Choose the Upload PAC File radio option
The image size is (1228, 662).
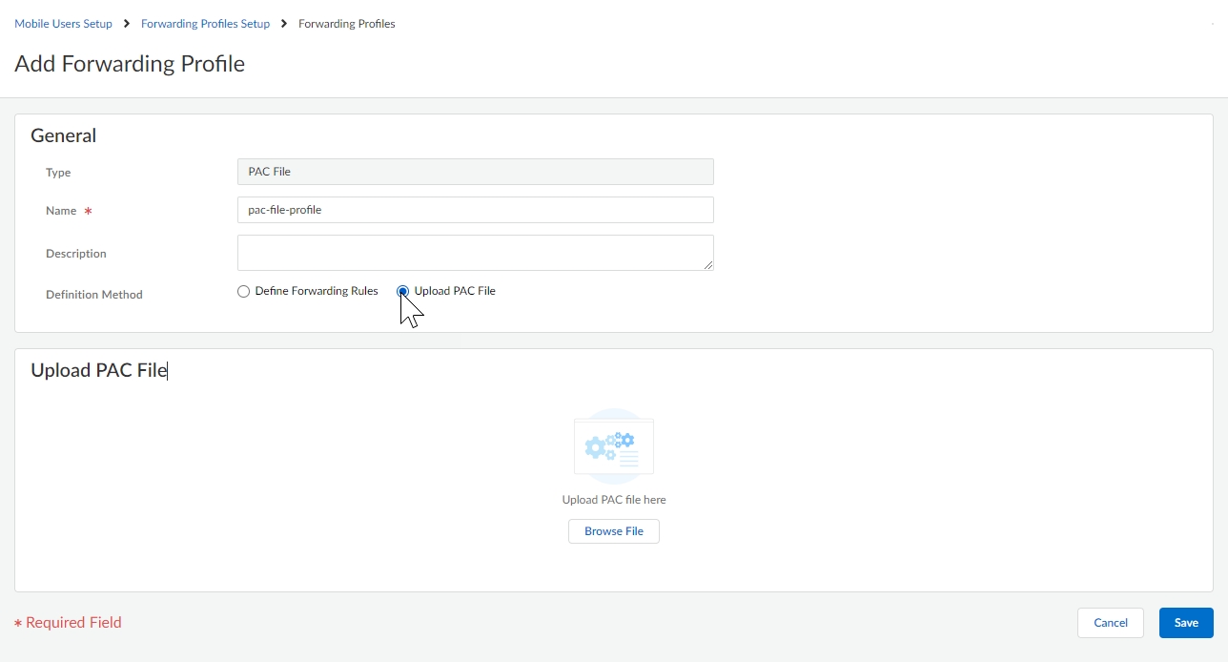click(x=403, y=292)
